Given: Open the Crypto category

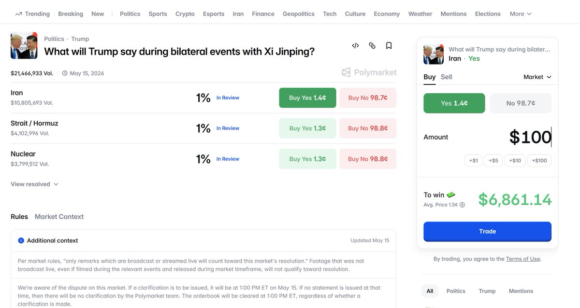Looking at the screenshot, I should 185,14.
